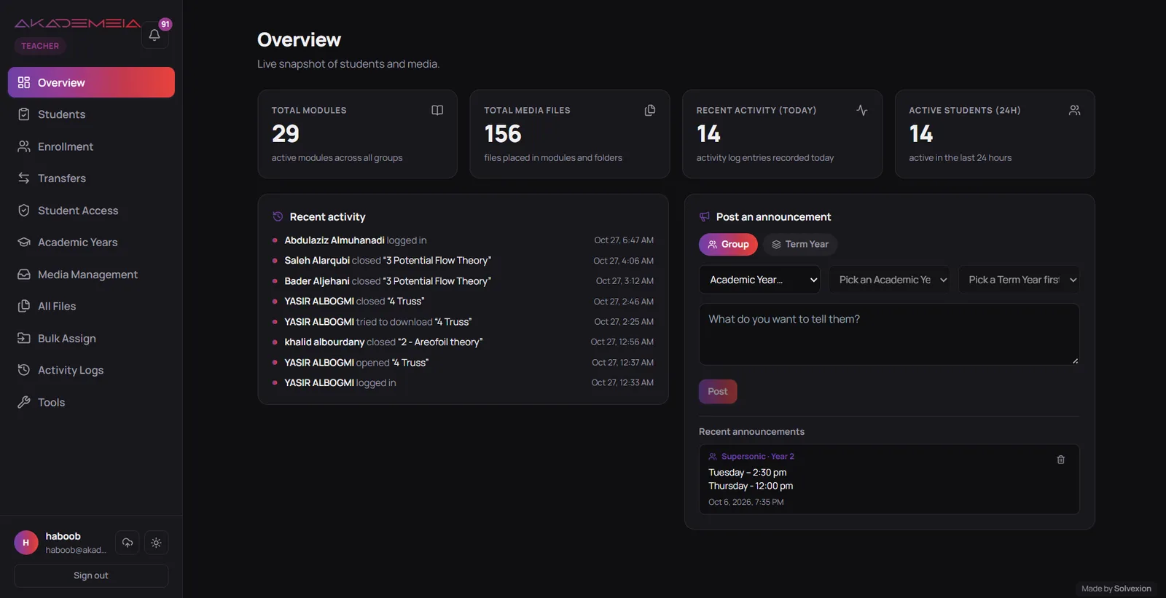Viewport: 1166px width, 598px height.
Task: Click the copy icon on Total Media Files card
Action: pyautogui.click(x=650, y=110)
